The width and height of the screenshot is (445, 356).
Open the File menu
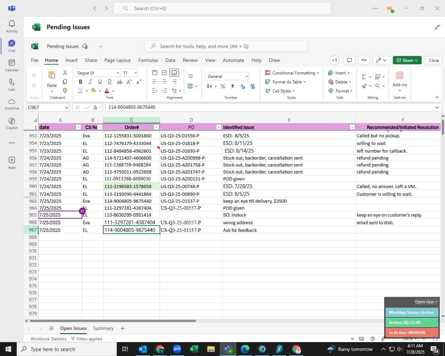tap(35, 60)
